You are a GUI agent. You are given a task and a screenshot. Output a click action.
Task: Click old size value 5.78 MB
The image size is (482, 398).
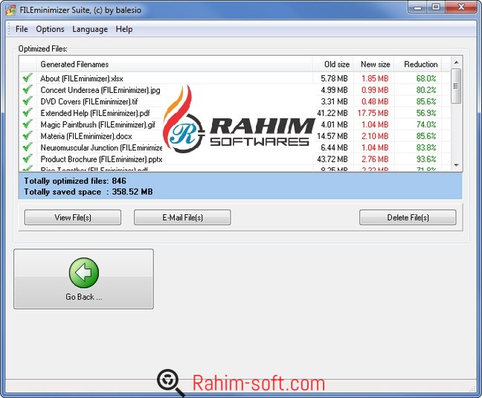tap(334, 79)
